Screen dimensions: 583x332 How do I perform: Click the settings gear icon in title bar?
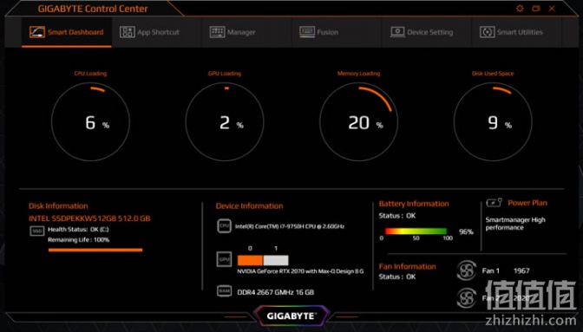(520, 8)
